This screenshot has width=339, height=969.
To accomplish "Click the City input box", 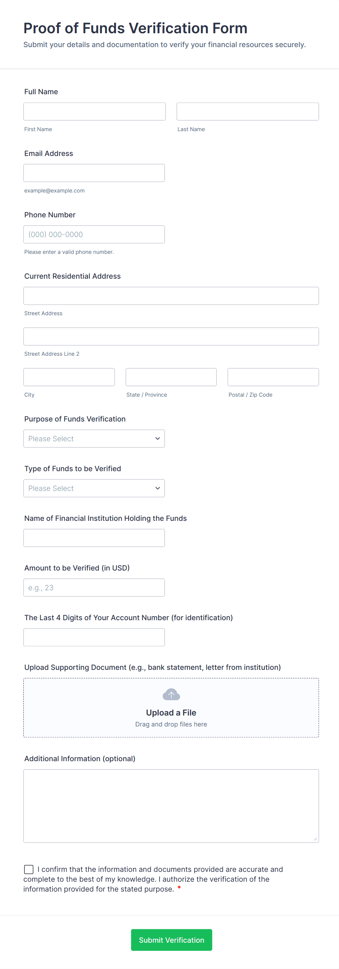I will coord(69,377).
